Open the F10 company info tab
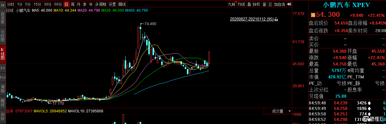This screenshot has width=386, height=124. (3, 77)
